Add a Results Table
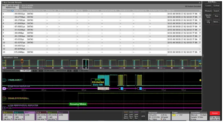The width and height of the screenshot is (223, 122). tap(208, 16)
